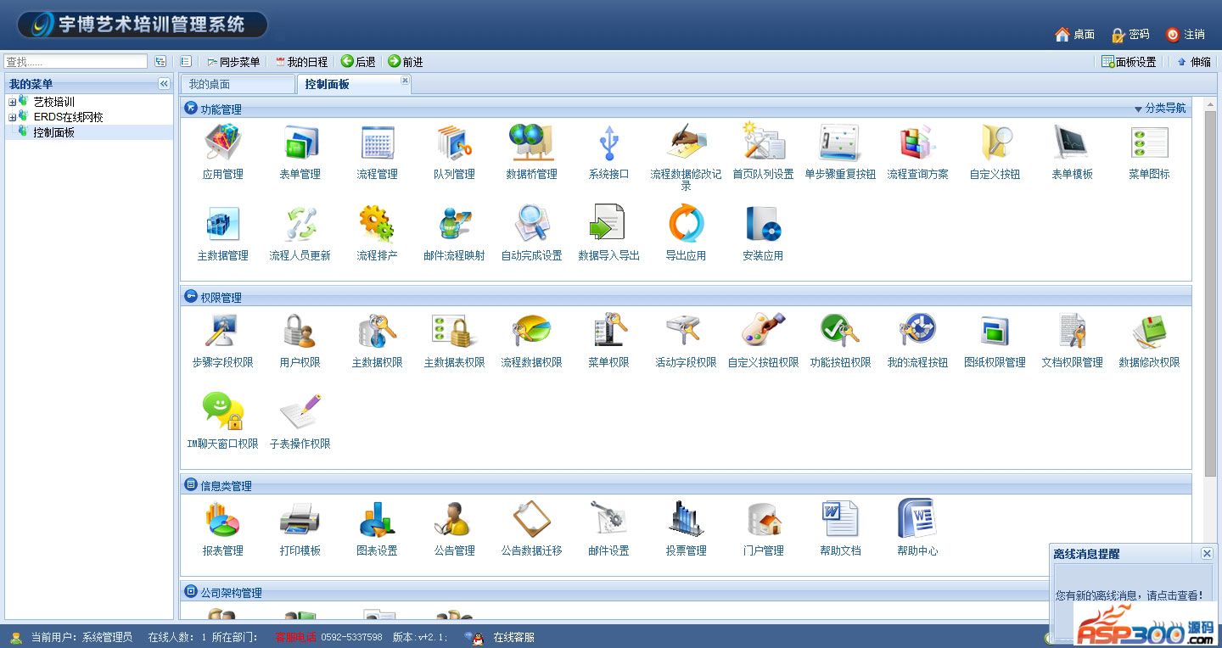Collapse the 我的菜单 side panel
1222x648 pixels.
(164, 84)
